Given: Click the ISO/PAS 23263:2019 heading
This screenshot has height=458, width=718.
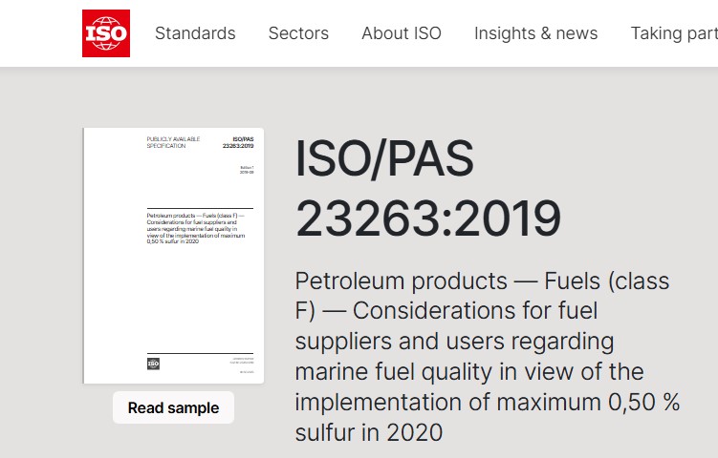Looking at the screenshot, I should pyautogui.click(x=428, y=188).
